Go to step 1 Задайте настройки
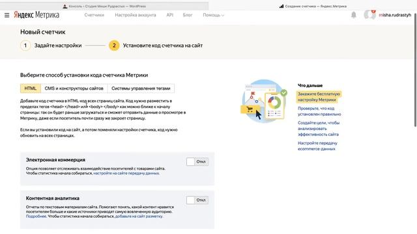The width and height of the screenshot is (417, 234). coord(51,45)
